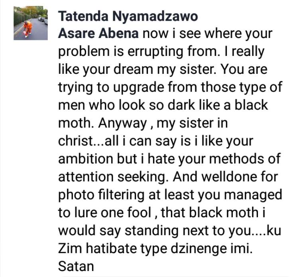Viewport: 307px width, 277px height.
Task: Click the word 'dzinenge' in the comment
Action: coord(197,249)
